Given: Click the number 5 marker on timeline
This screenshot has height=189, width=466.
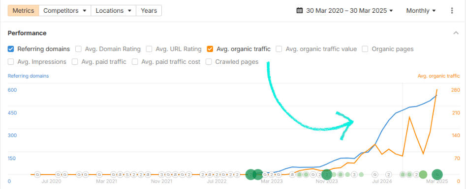Looking at the screenshot, I should pos(127,174).
